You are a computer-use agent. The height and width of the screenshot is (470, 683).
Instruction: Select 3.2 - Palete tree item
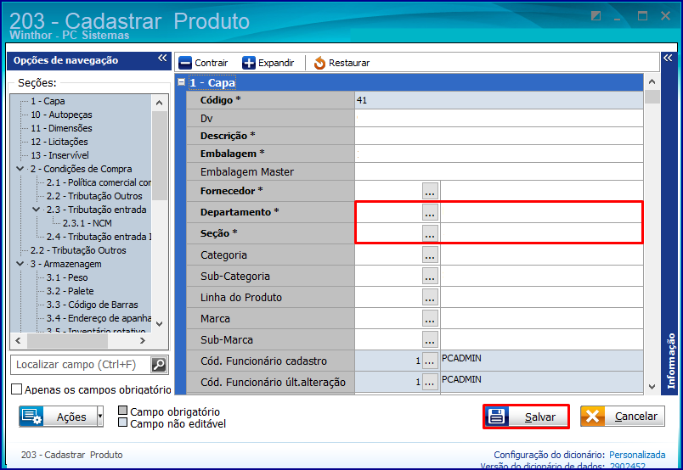point(71,291)
